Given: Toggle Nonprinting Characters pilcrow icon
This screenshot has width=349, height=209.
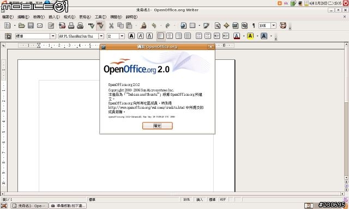Looking at the screenshot, I should coord(254,26).
